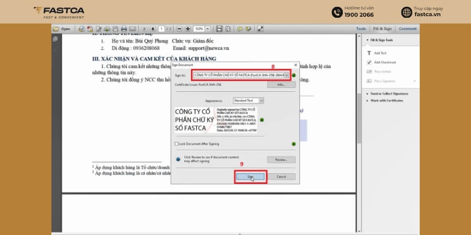Click the Sign button in dialog
The height and width of the screenshot is (235, 471).
click(x=250, y=177)
